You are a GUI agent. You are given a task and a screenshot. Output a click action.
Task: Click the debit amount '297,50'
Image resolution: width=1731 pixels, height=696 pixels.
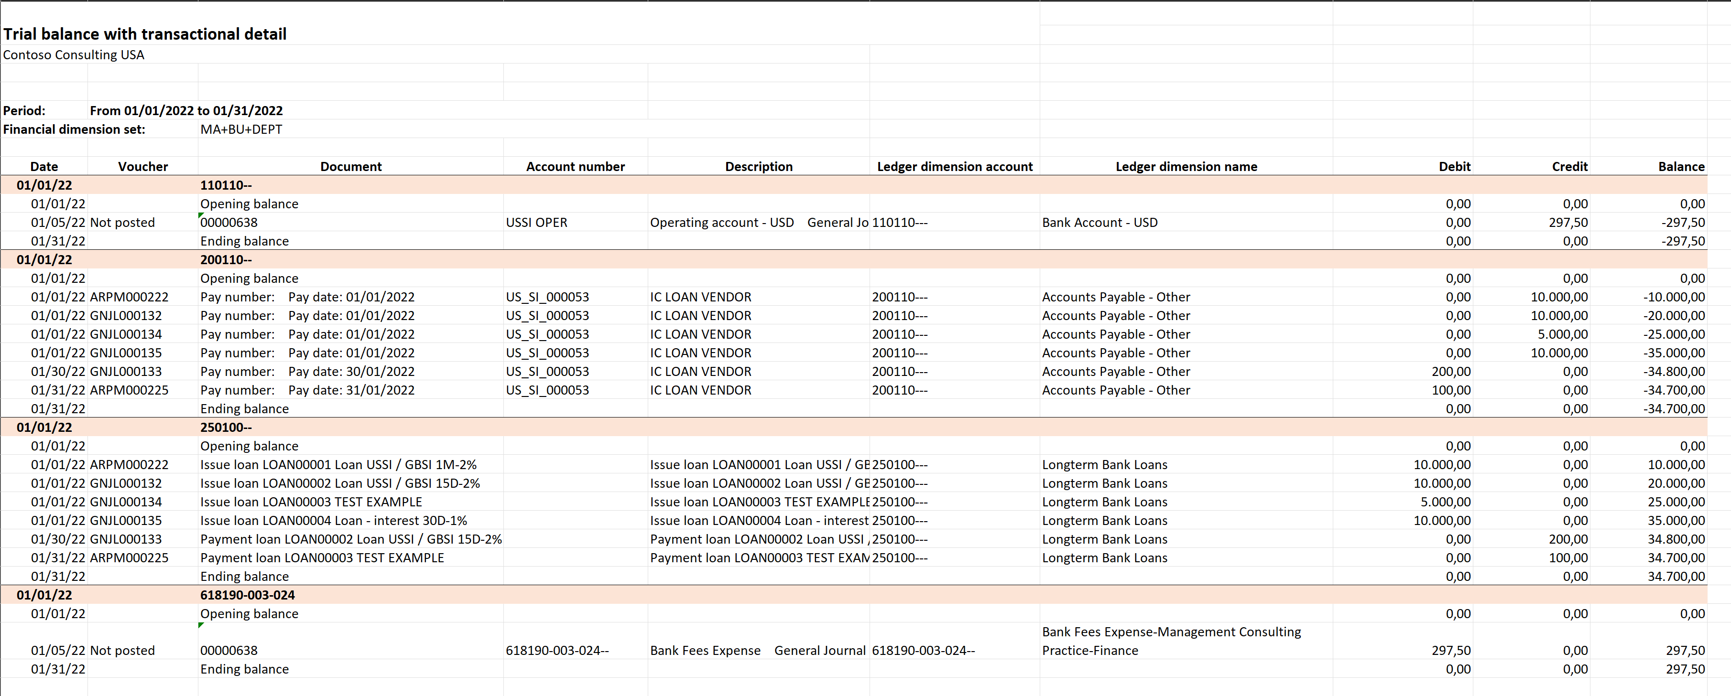pyautogui.click(x=1451, y=651)
